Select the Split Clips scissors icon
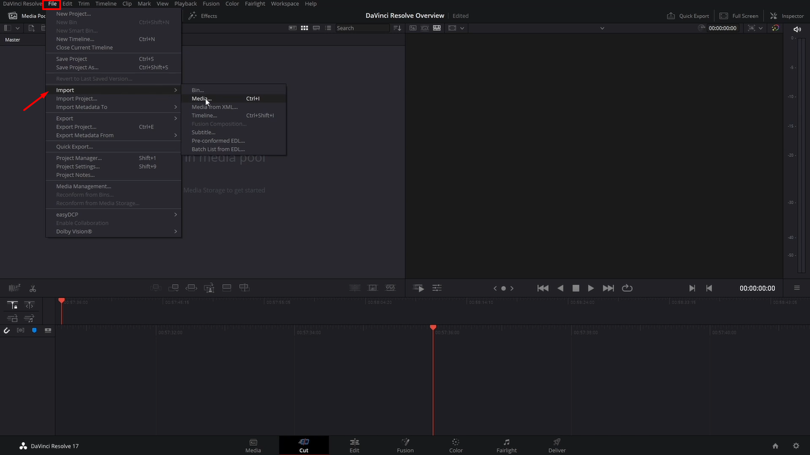Screen dimensions: 810x455 click(x=33, y=289)
